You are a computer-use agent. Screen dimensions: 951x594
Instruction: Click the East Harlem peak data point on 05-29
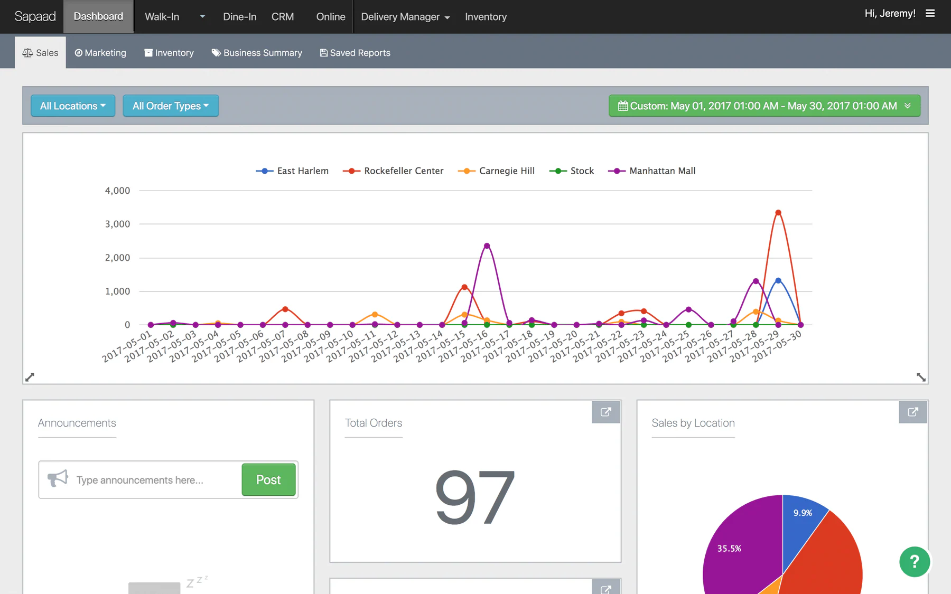778,280
